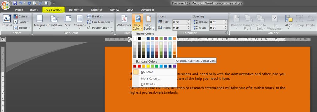Pick the standard Red color swatch
This screenshot has width=317, height=112.
pyautogui.click(x=139, y=66)
